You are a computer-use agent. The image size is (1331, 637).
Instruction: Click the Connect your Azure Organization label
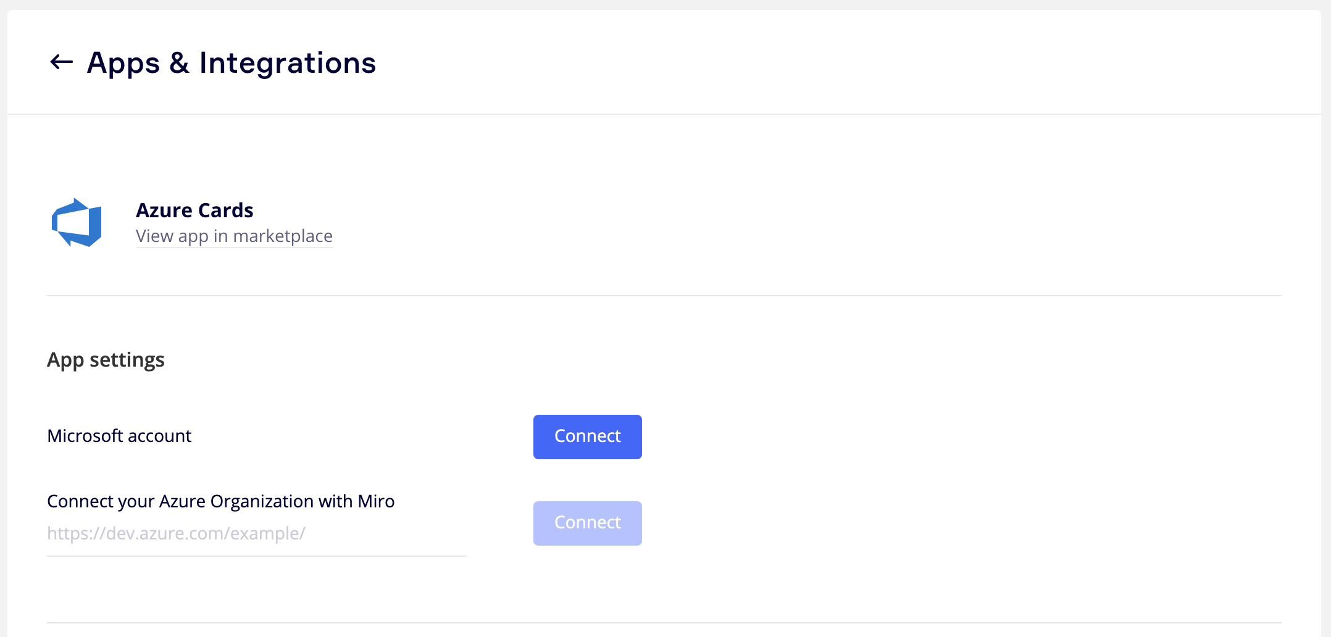[220, 501]
